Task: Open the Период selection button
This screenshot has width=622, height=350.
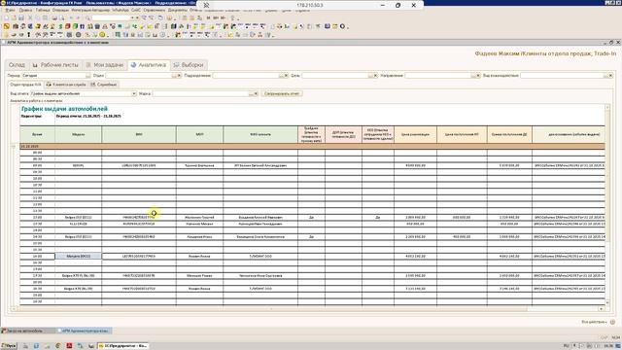Action: (x=87, y=76)
